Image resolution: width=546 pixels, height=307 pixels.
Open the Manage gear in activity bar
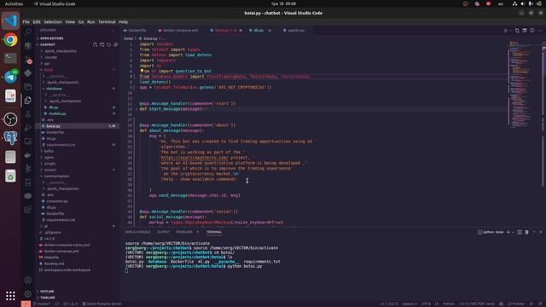point(28,293)
